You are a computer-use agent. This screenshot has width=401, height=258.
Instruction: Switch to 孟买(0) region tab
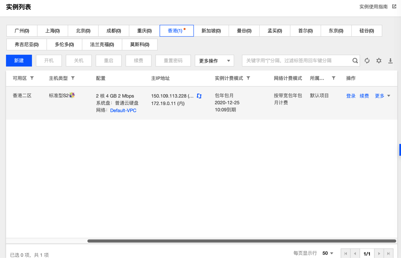point(275,31)
